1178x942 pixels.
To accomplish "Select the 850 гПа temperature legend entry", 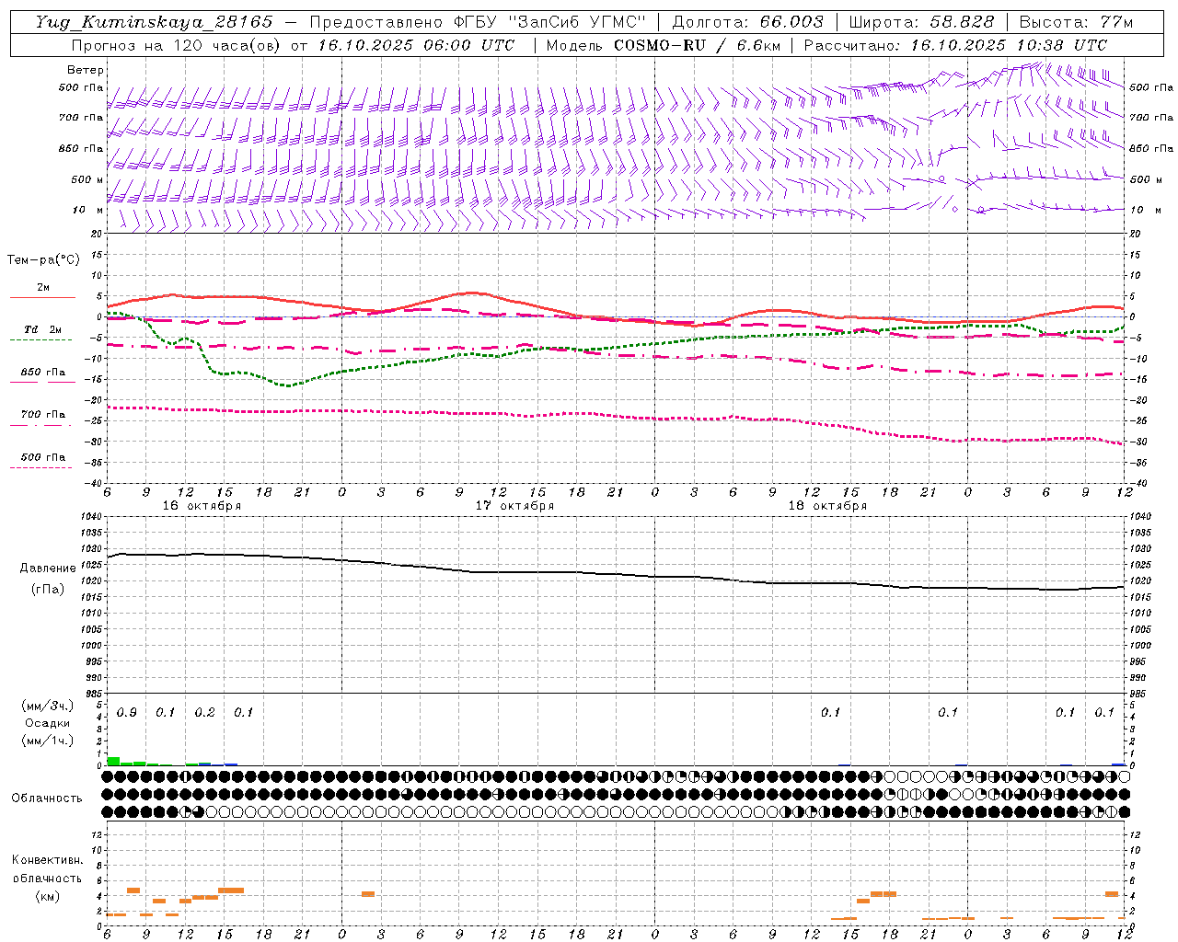I will tap(42, 376).
